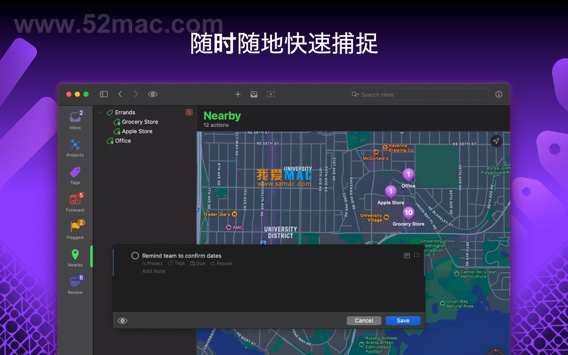Click the McDonald's map marker

(x=376, y=152)
